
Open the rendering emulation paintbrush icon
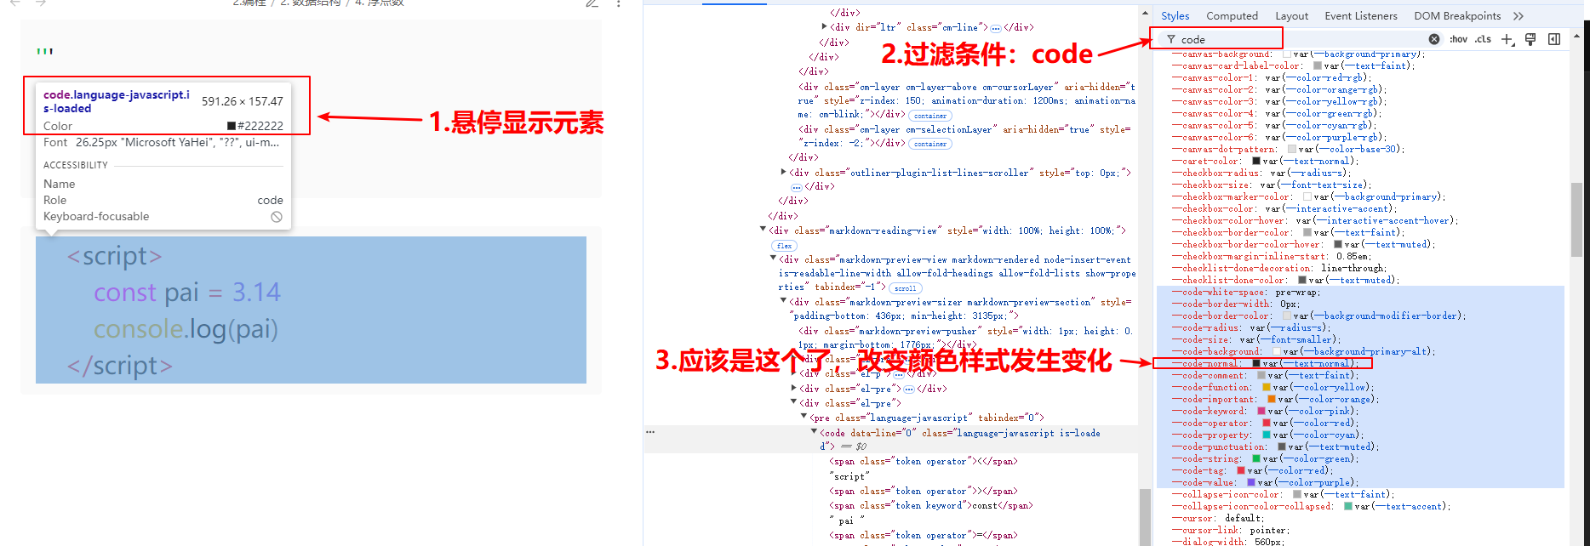point(1530,39)
